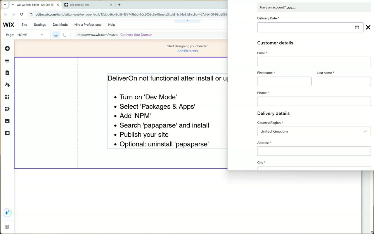Reload the page in the browser

coord(22,14)
